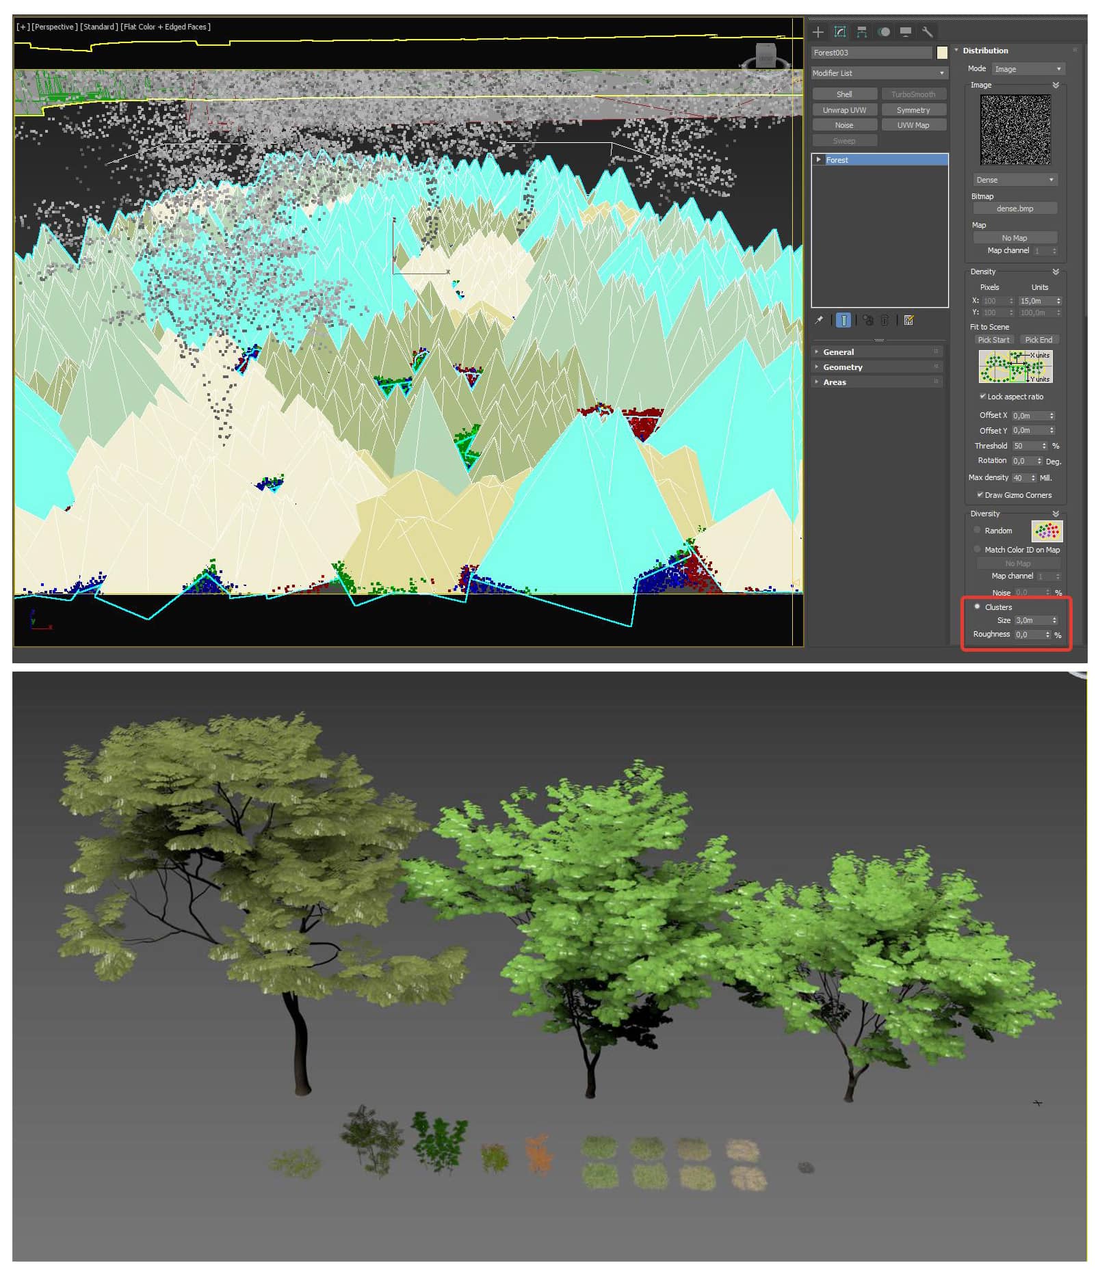The height and width of the screenshot is (1276, 1100).
Task: Expand the Geometry rollout
Action: coord(843,367)
